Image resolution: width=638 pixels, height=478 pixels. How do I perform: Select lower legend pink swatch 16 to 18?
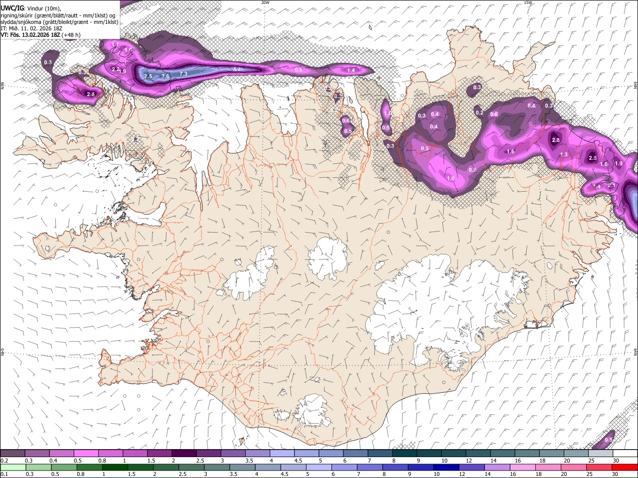(x=524, y=467)
